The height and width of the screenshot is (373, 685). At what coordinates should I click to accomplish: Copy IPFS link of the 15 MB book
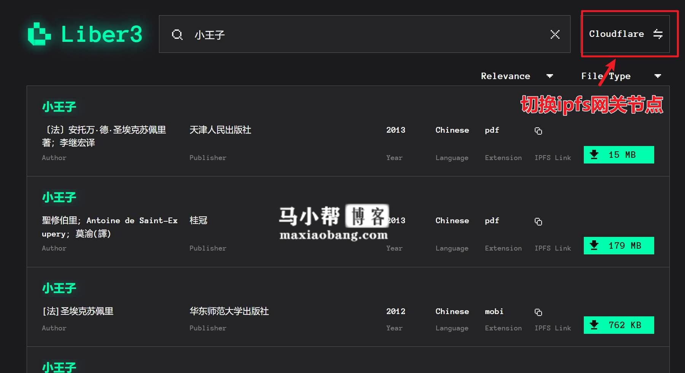(x=538, y=131)
